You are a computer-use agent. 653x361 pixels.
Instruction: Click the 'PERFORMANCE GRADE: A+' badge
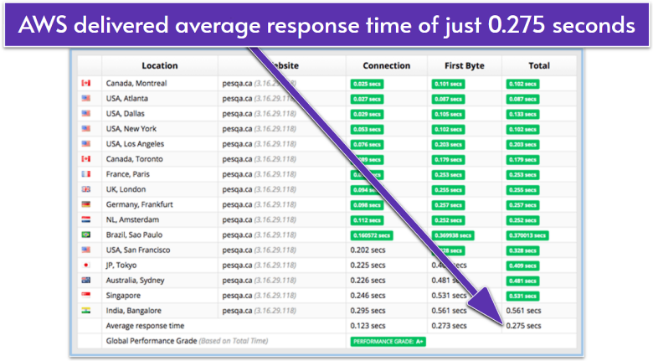(388, 342)
